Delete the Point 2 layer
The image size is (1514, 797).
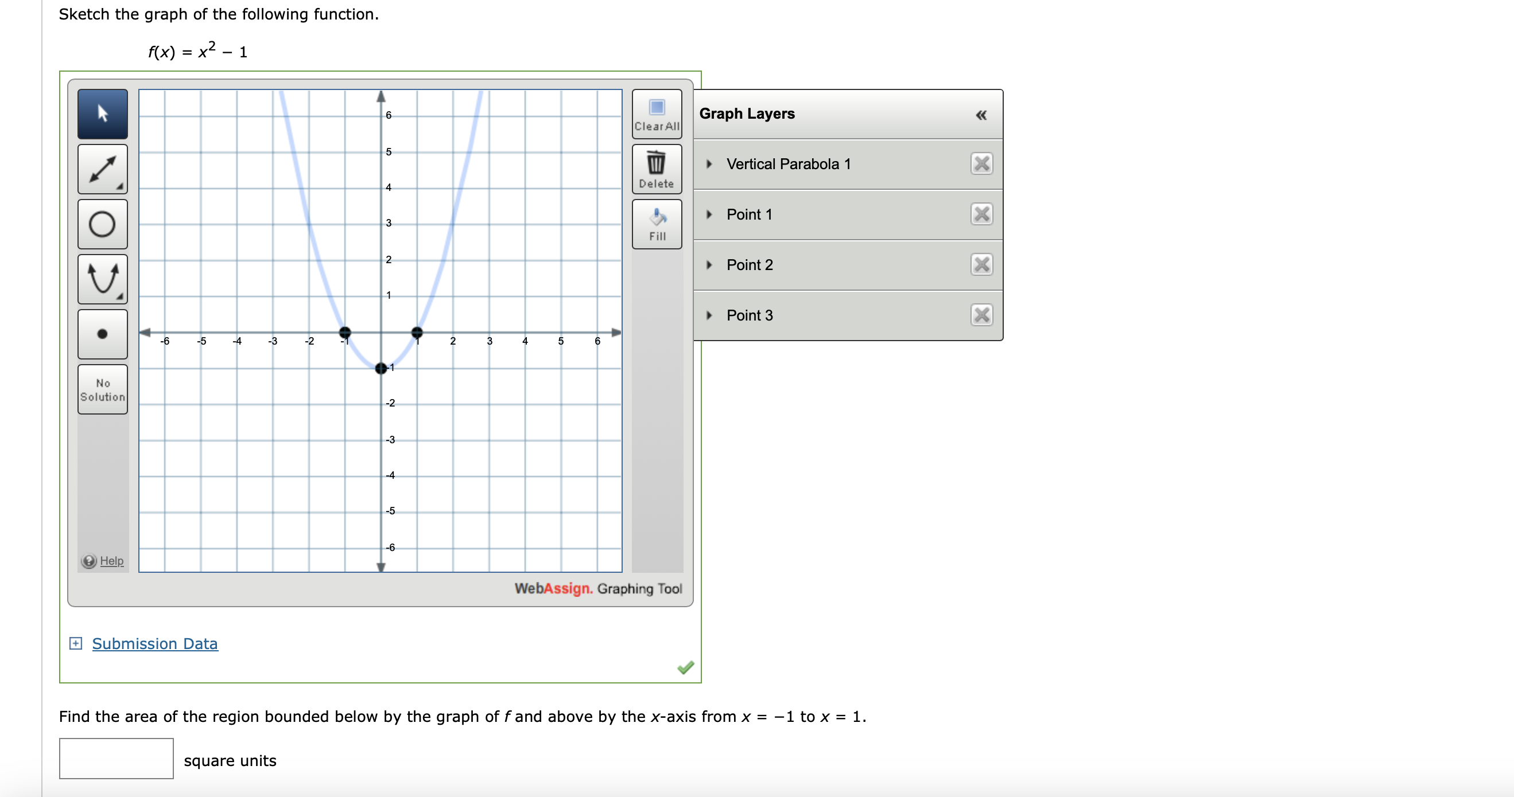(x=981, y=265)
